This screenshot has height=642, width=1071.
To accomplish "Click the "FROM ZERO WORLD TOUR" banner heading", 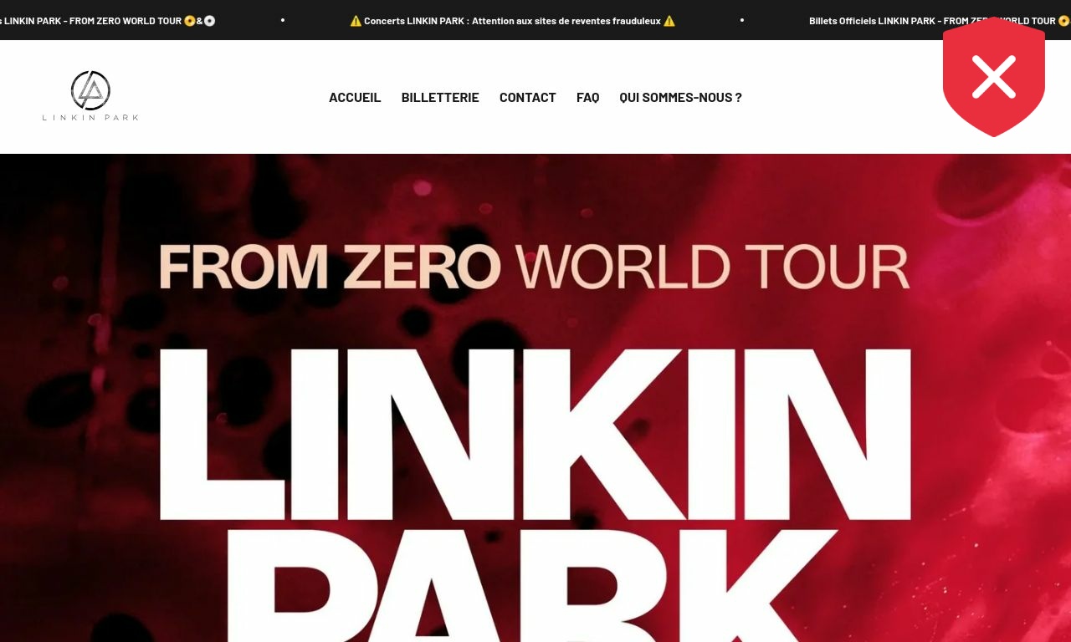I will [x=534, y=267].
